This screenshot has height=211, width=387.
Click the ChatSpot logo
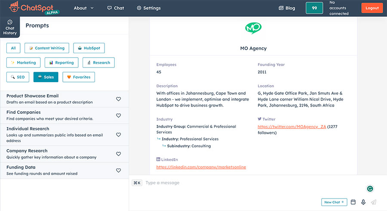34,8
